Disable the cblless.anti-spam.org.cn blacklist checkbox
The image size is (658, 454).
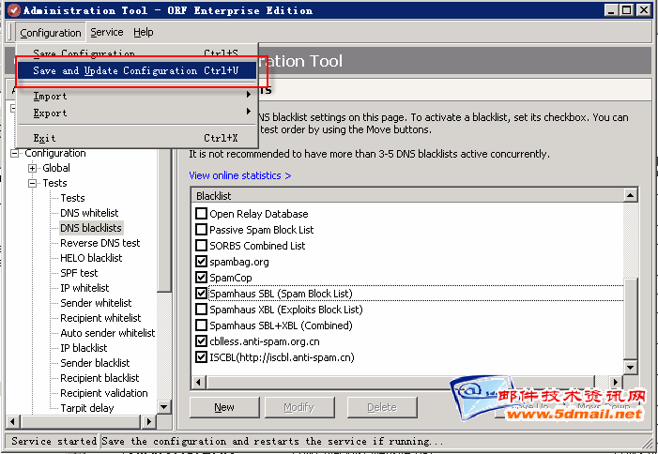tap(201, 341)
